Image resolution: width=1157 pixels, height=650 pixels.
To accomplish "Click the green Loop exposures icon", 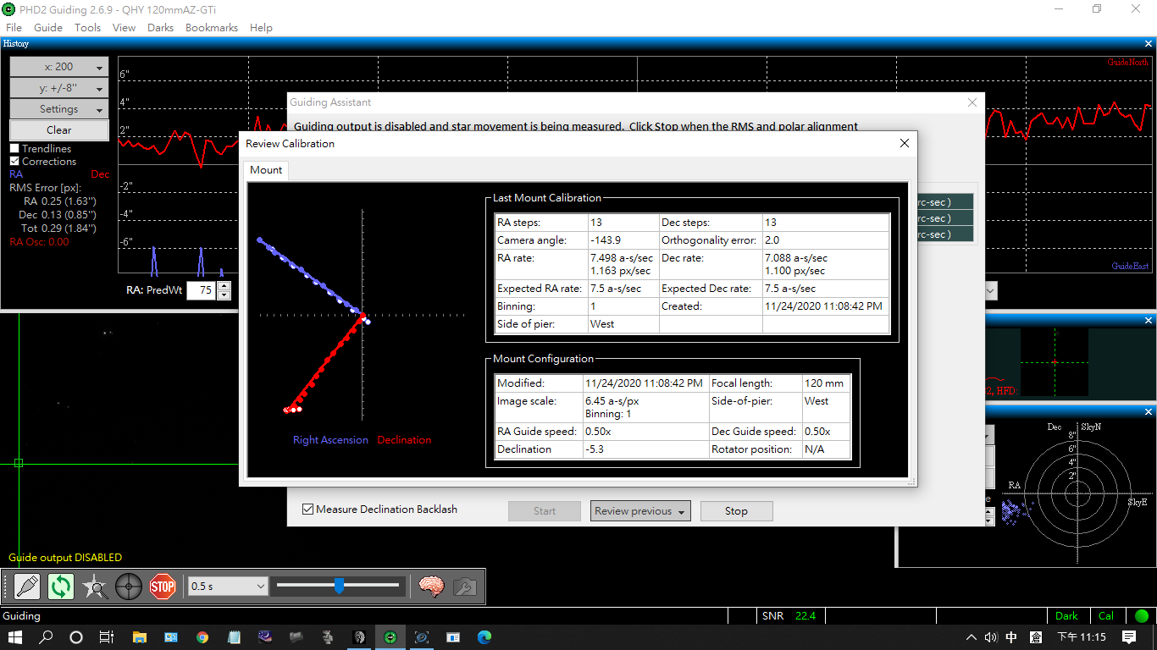I will coord(61,587).
